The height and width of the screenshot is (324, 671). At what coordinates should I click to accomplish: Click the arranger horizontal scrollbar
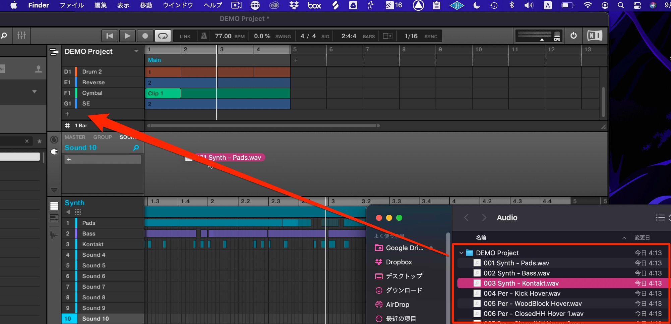(263, 126)
